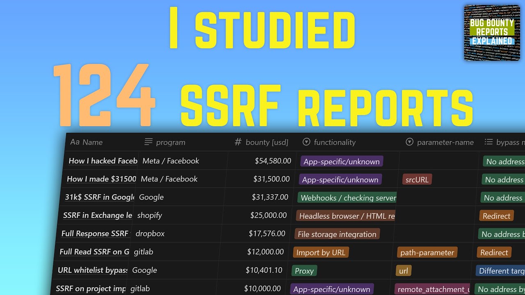Click the 'Meta / Facebook' program cell

point(171,161)
